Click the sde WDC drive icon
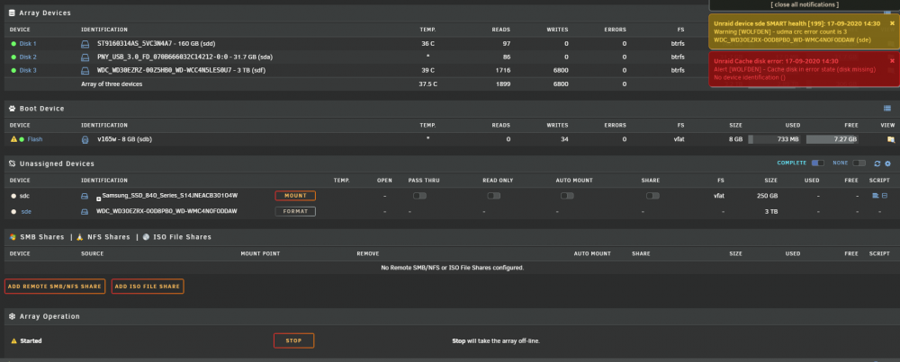900x362 pixels. [85, 211]
